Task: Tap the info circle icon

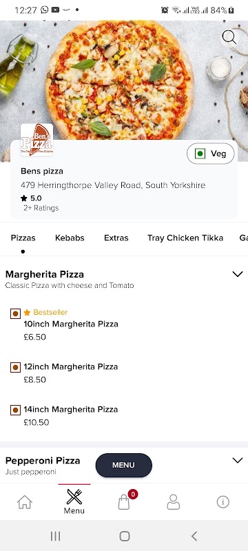Action: pyautogui.click(x=223, y=502)
